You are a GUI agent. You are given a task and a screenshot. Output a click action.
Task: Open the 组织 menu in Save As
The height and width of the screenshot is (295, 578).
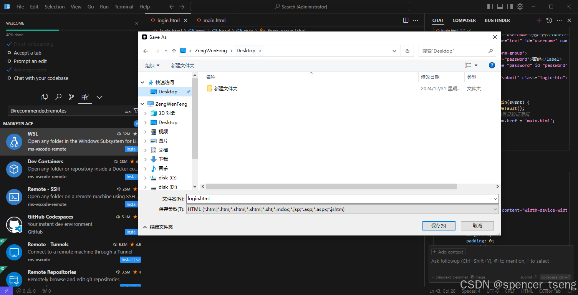152,66
